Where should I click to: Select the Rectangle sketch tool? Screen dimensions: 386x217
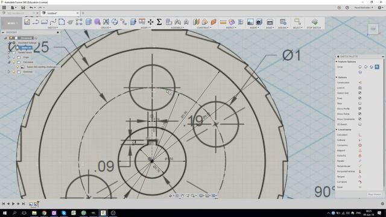point(44,22)
